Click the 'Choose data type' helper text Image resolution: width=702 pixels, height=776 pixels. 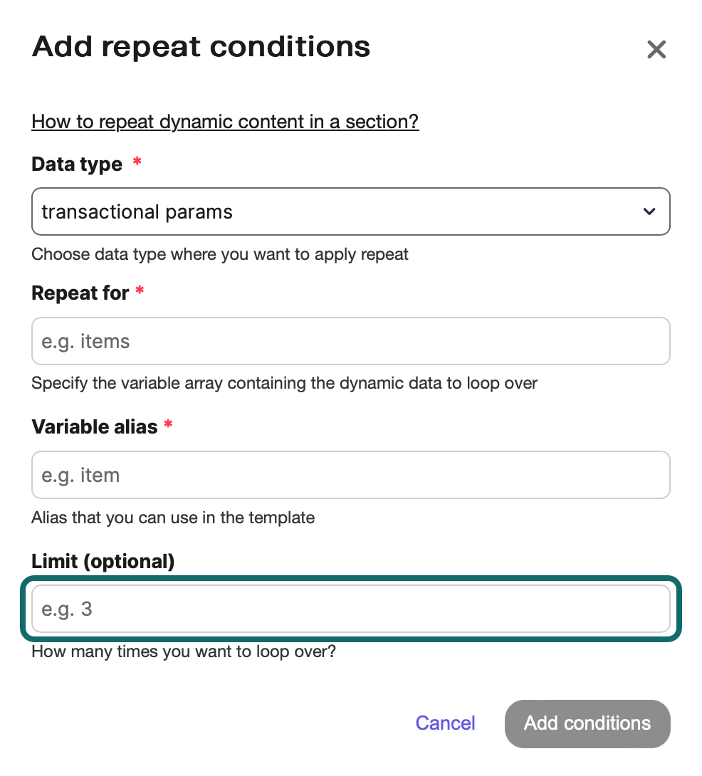point(220,255)
